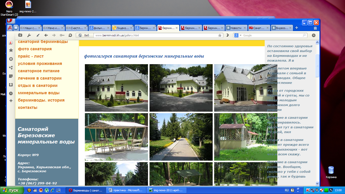The width and height of the screenshot is (345, 194).
Task: Open the условия проживания link
Action: point(40,63)
